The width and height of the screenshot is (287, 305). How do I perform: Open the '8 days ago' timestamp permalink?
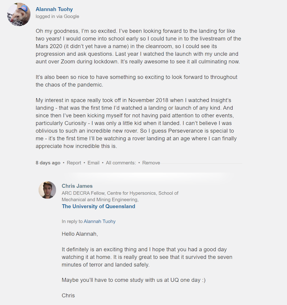[48, 163]
